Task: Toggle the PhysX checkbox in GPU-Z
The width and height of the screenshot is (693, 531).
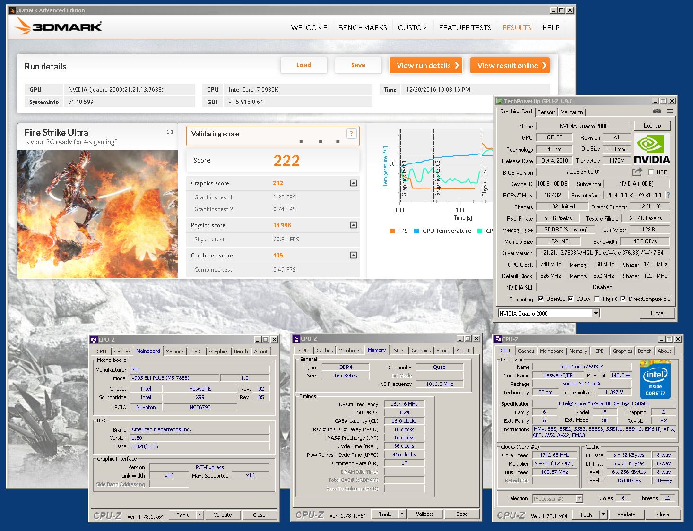Action: tap(598, 299)
